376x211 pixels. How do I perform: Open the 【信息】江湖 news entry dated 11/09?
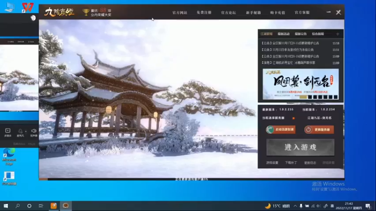[x=288, y=63]
